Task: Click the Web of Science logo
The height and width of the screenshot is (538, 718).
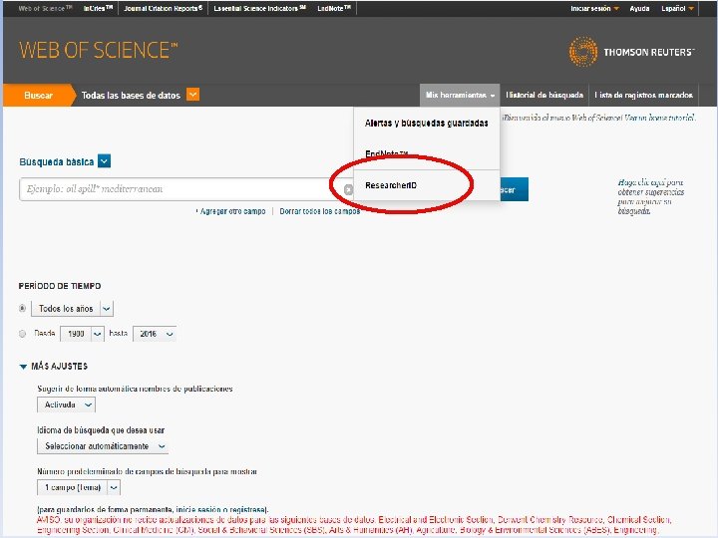Action: (x=98, y=50)
